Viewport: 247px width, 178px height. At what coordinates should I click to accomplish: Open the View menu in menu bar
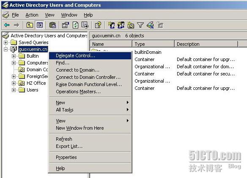coord(49,15)
